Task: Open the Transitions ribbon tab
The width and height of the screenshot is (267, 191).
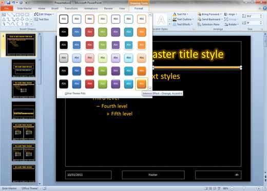Action: (71, 8)
